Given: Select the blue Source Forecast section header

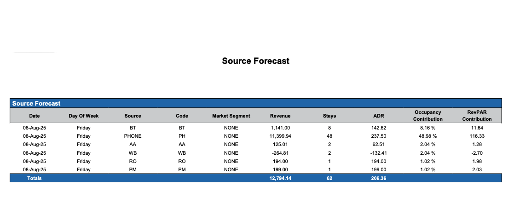Looking at the screenshot, I should point(36,103).
